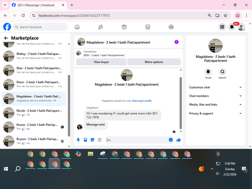Open Diore conversation in chat list

click(33, 84)
